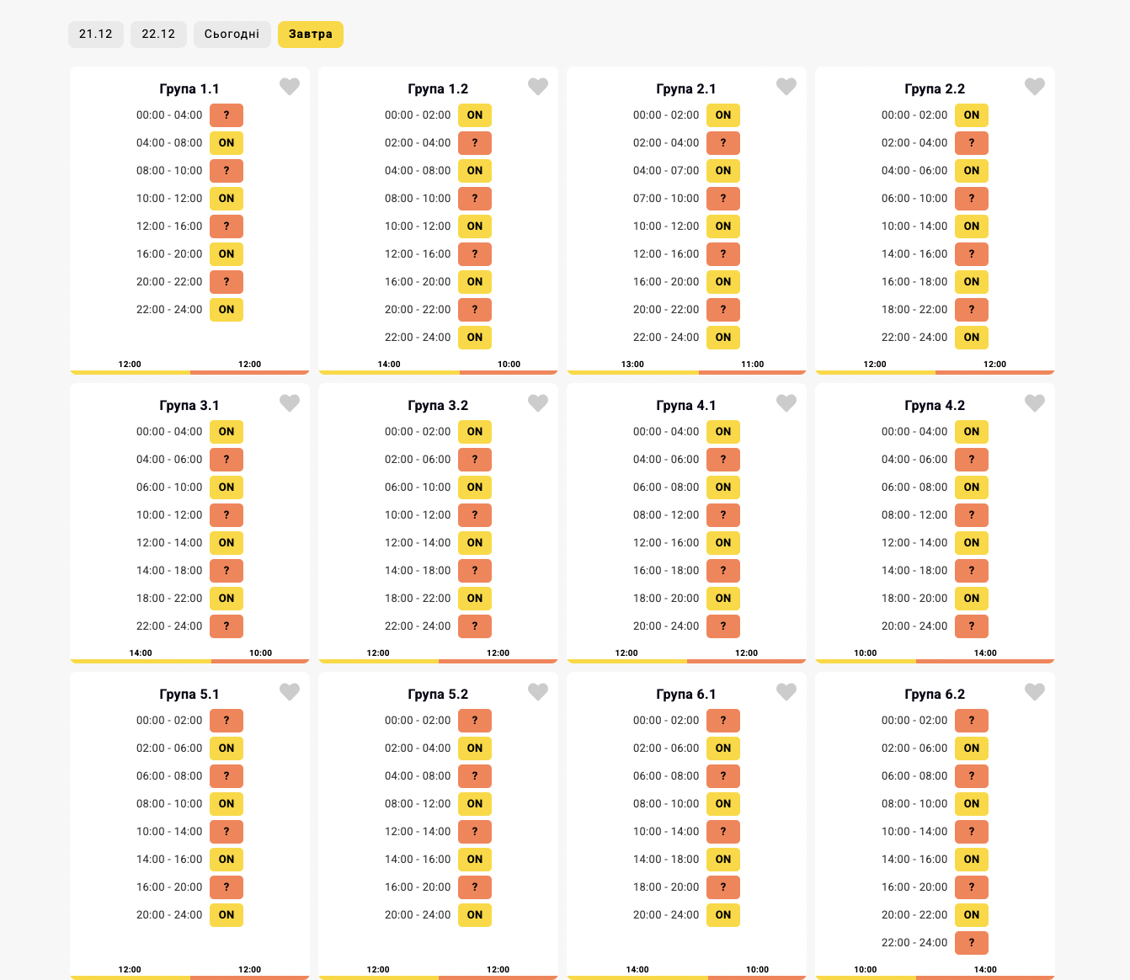1130x980 pixels.
Task: Click the Група 6.1 heading
Action: click(685, 695)
